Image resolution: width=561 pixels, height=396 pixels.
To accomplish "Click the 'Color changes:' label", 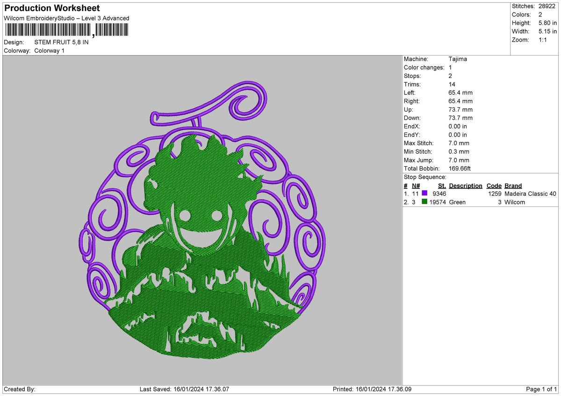I will pyautogui.click(x=424, y=67).
